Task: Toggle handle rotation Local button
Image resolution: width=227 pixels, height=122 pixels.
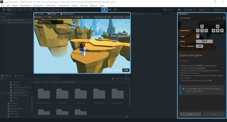Action: (x=56, y=10)
